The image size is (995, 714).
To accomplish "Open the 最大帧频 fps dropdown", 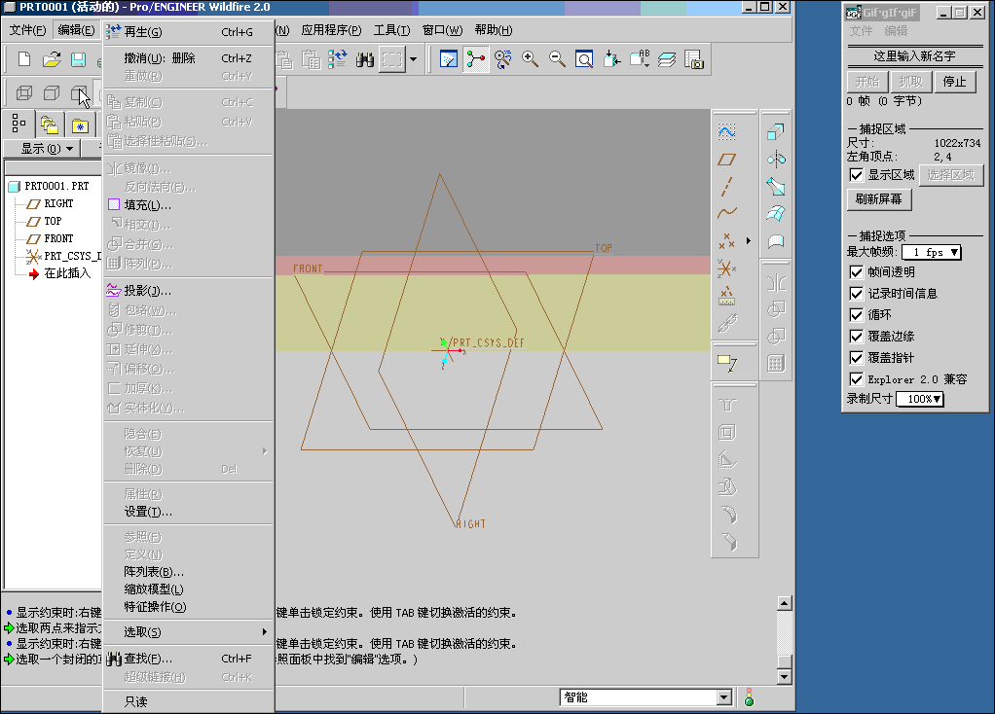I will [932, 252].
